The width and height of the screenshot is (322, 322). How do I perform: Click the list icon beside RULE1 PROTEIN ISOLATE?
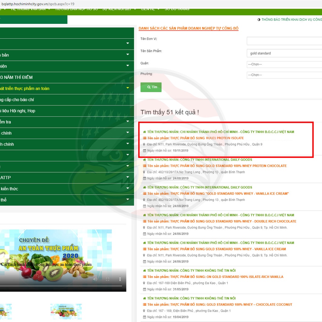pos(145,138)
